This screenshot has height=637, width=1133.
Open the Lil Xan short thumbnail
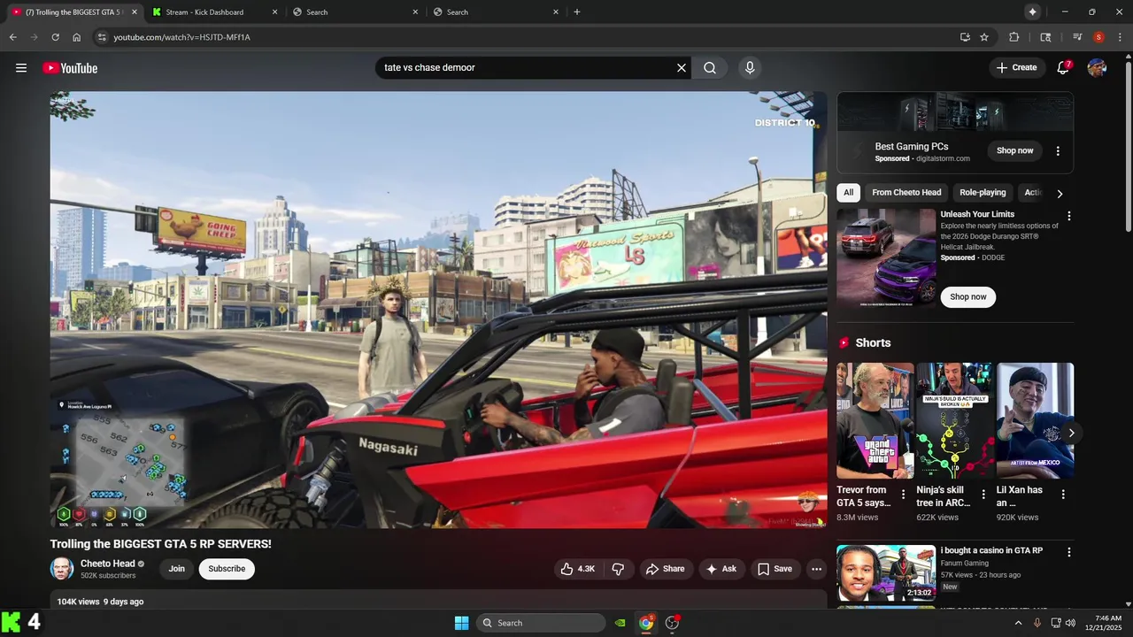pos(1035,420)
